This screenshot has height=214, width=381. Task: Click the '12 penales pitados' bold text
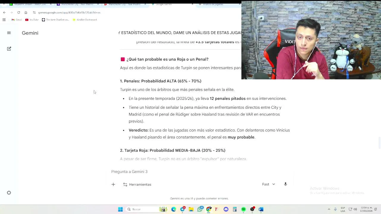228,99
